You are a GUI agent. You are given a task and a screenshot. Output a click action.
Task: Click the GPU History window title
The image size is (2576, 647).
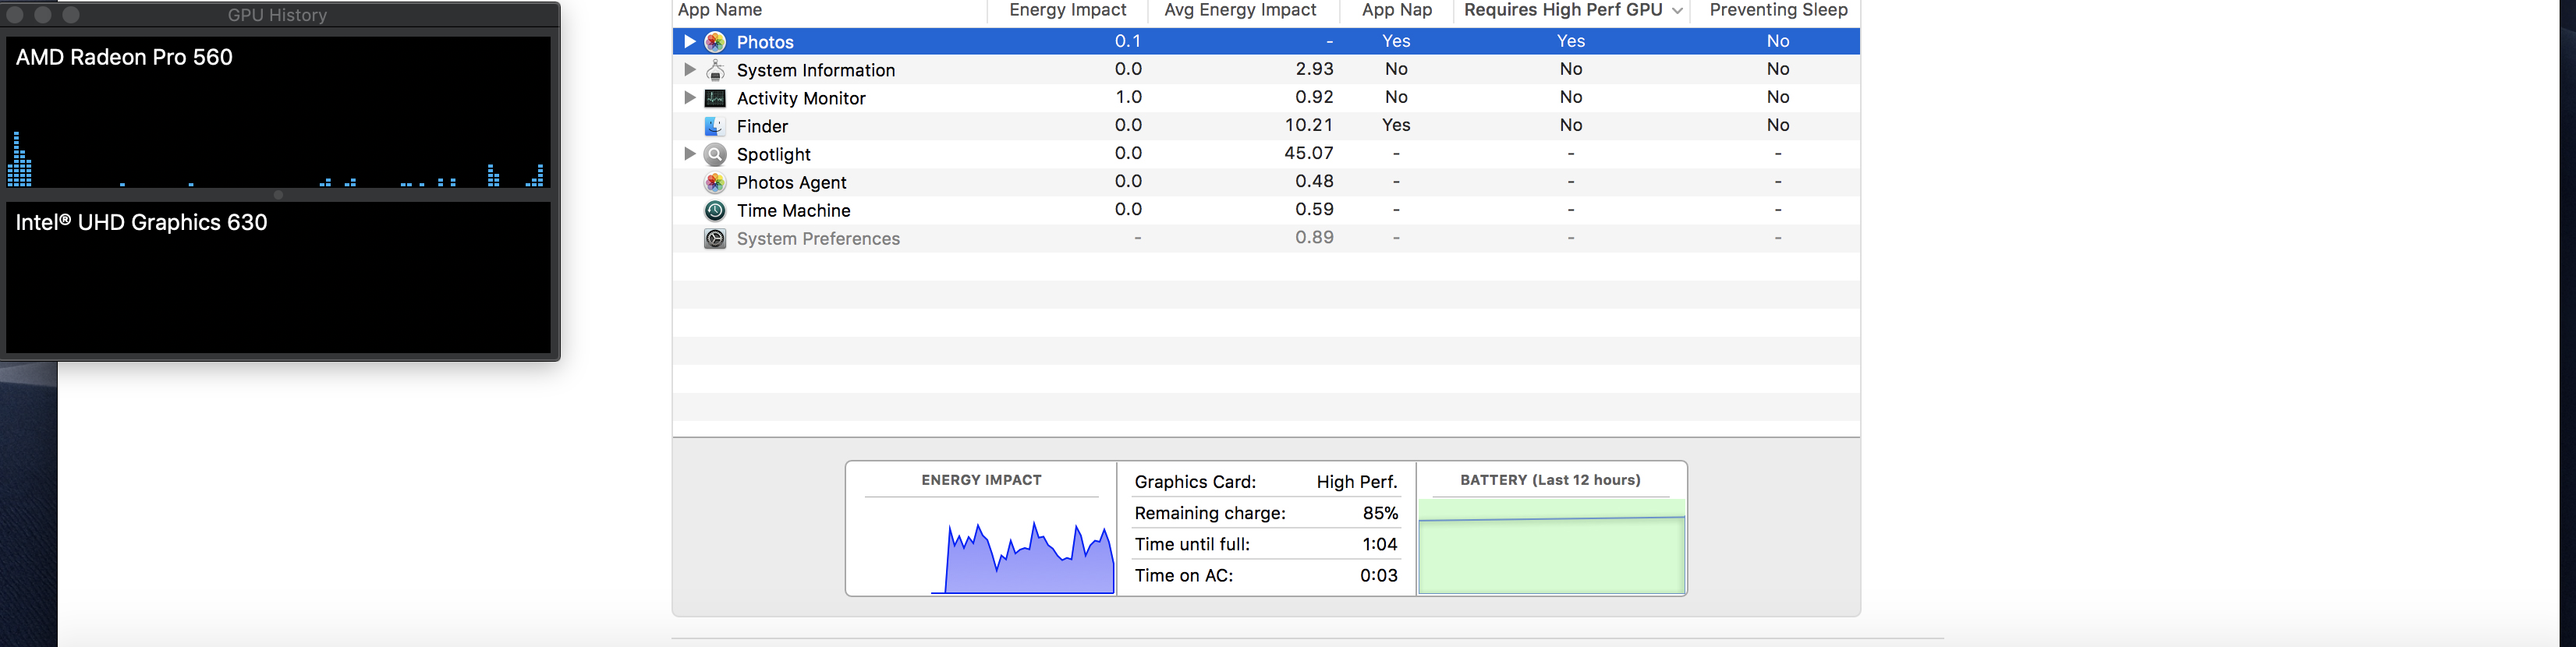coord(277,15)
